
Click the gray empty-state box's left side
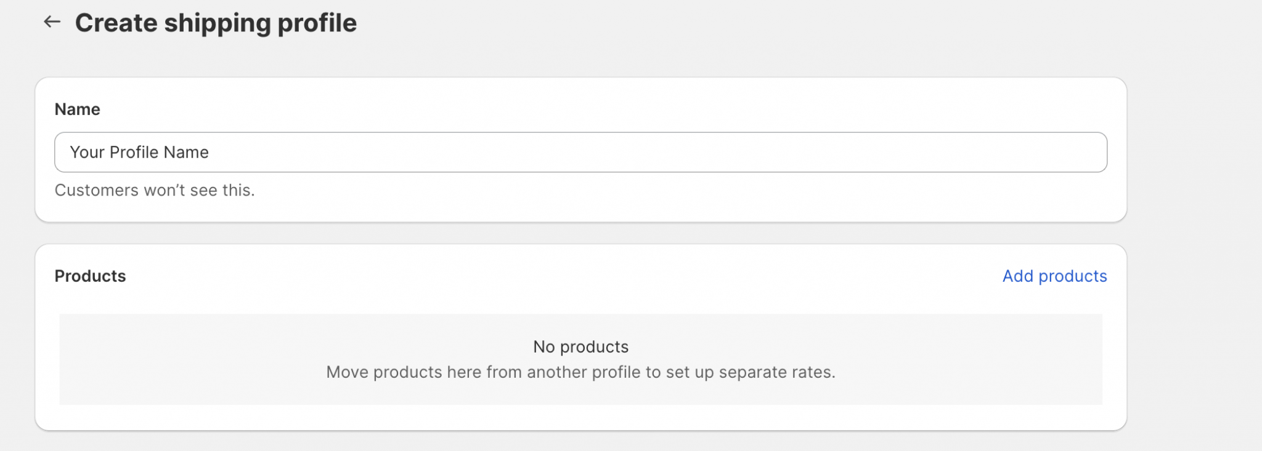[154, 359]
